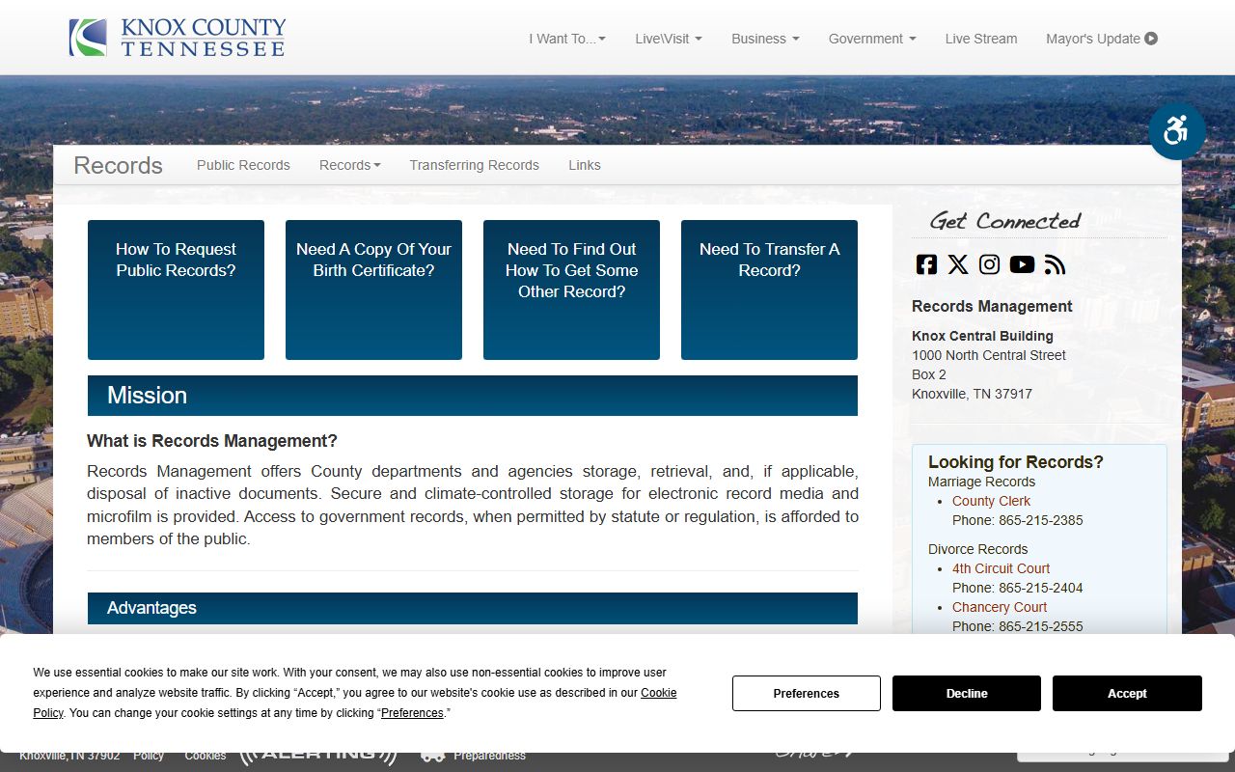Open the YouTube channel icon
1235x772 pixels.
click(1022, 264)
